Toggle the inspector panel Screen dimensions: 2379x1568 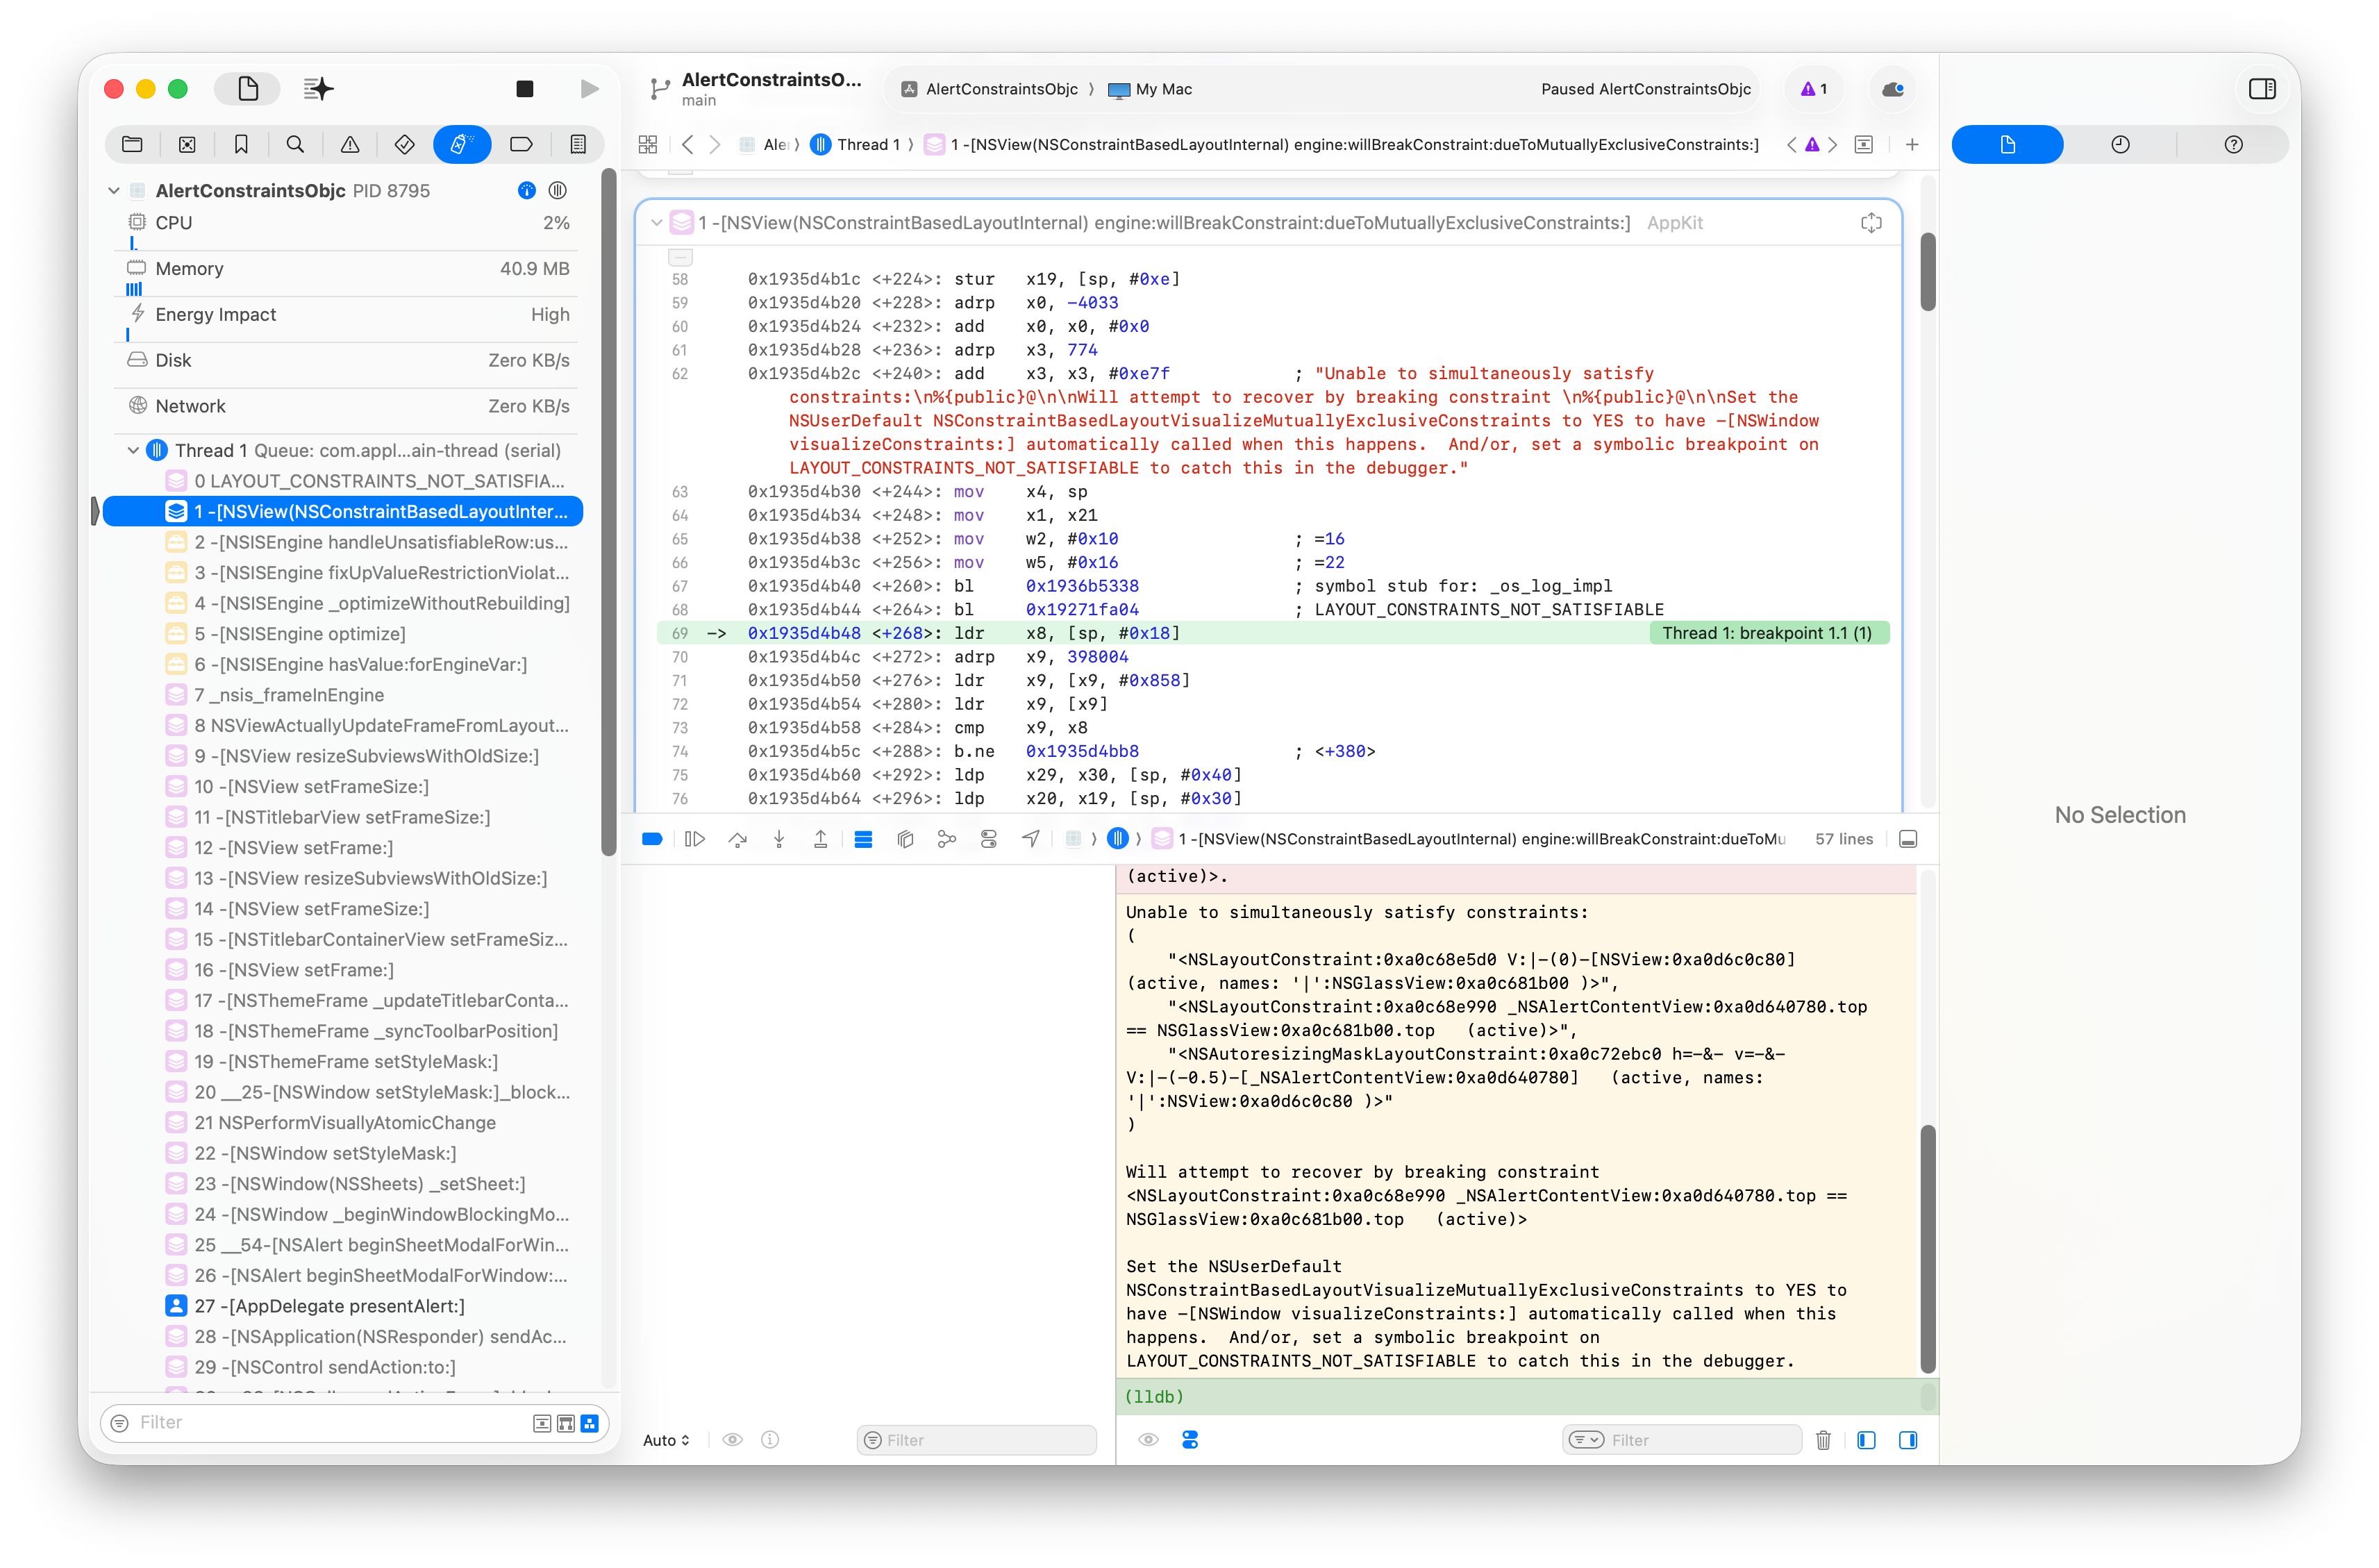tap(2262, 89)
